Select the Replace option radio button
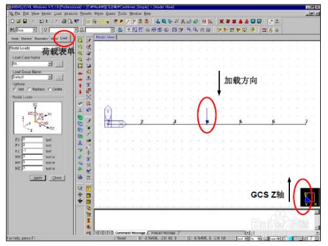 coord(30,89)
